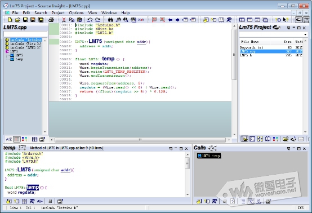The width and height of the screenshot is (312, 213).
Task: Click the Tile windows grid icon
Action: coord(242,20)
